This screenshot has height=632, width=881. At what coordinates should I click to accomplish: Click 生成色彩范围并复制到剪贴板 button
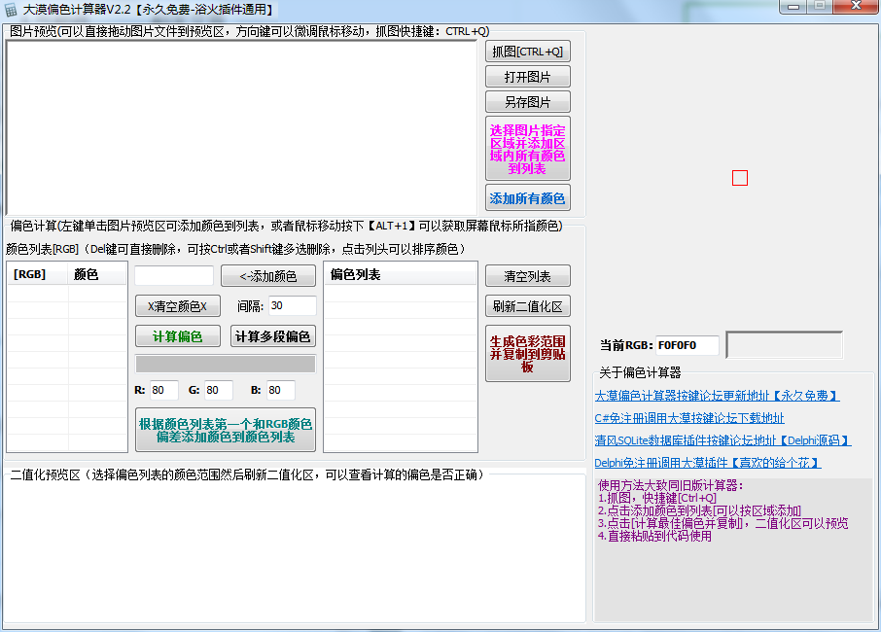(528, 353)
